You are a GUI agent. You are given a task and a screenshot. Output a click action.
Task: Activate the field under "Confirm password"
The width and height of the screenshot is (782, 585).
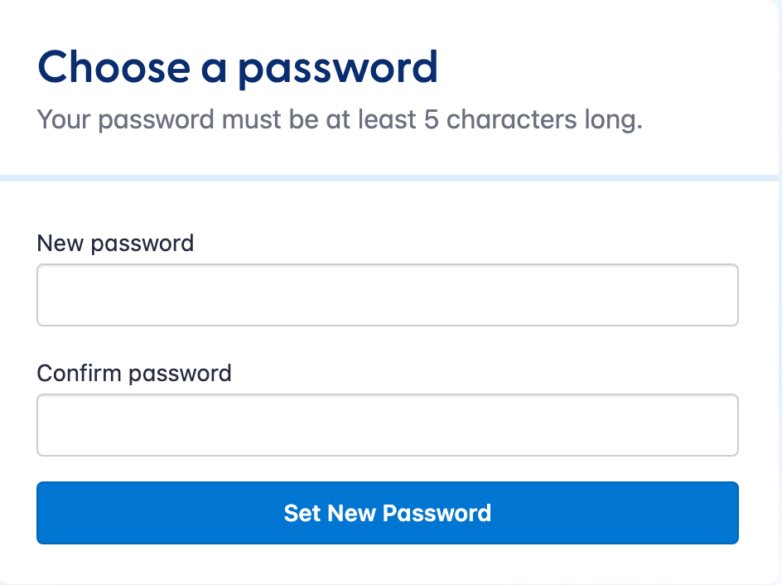click(387, 425)
